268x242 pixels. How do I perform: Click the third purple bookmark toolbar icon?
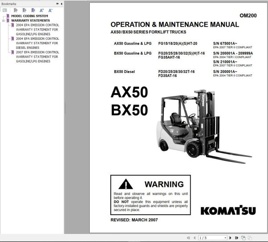33,10
